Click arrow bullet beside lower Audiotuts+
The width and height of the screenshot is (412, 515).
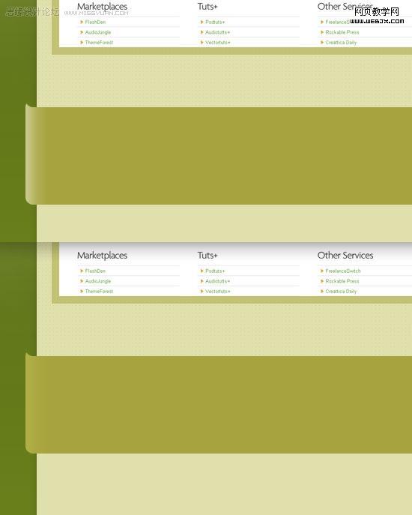202,281
